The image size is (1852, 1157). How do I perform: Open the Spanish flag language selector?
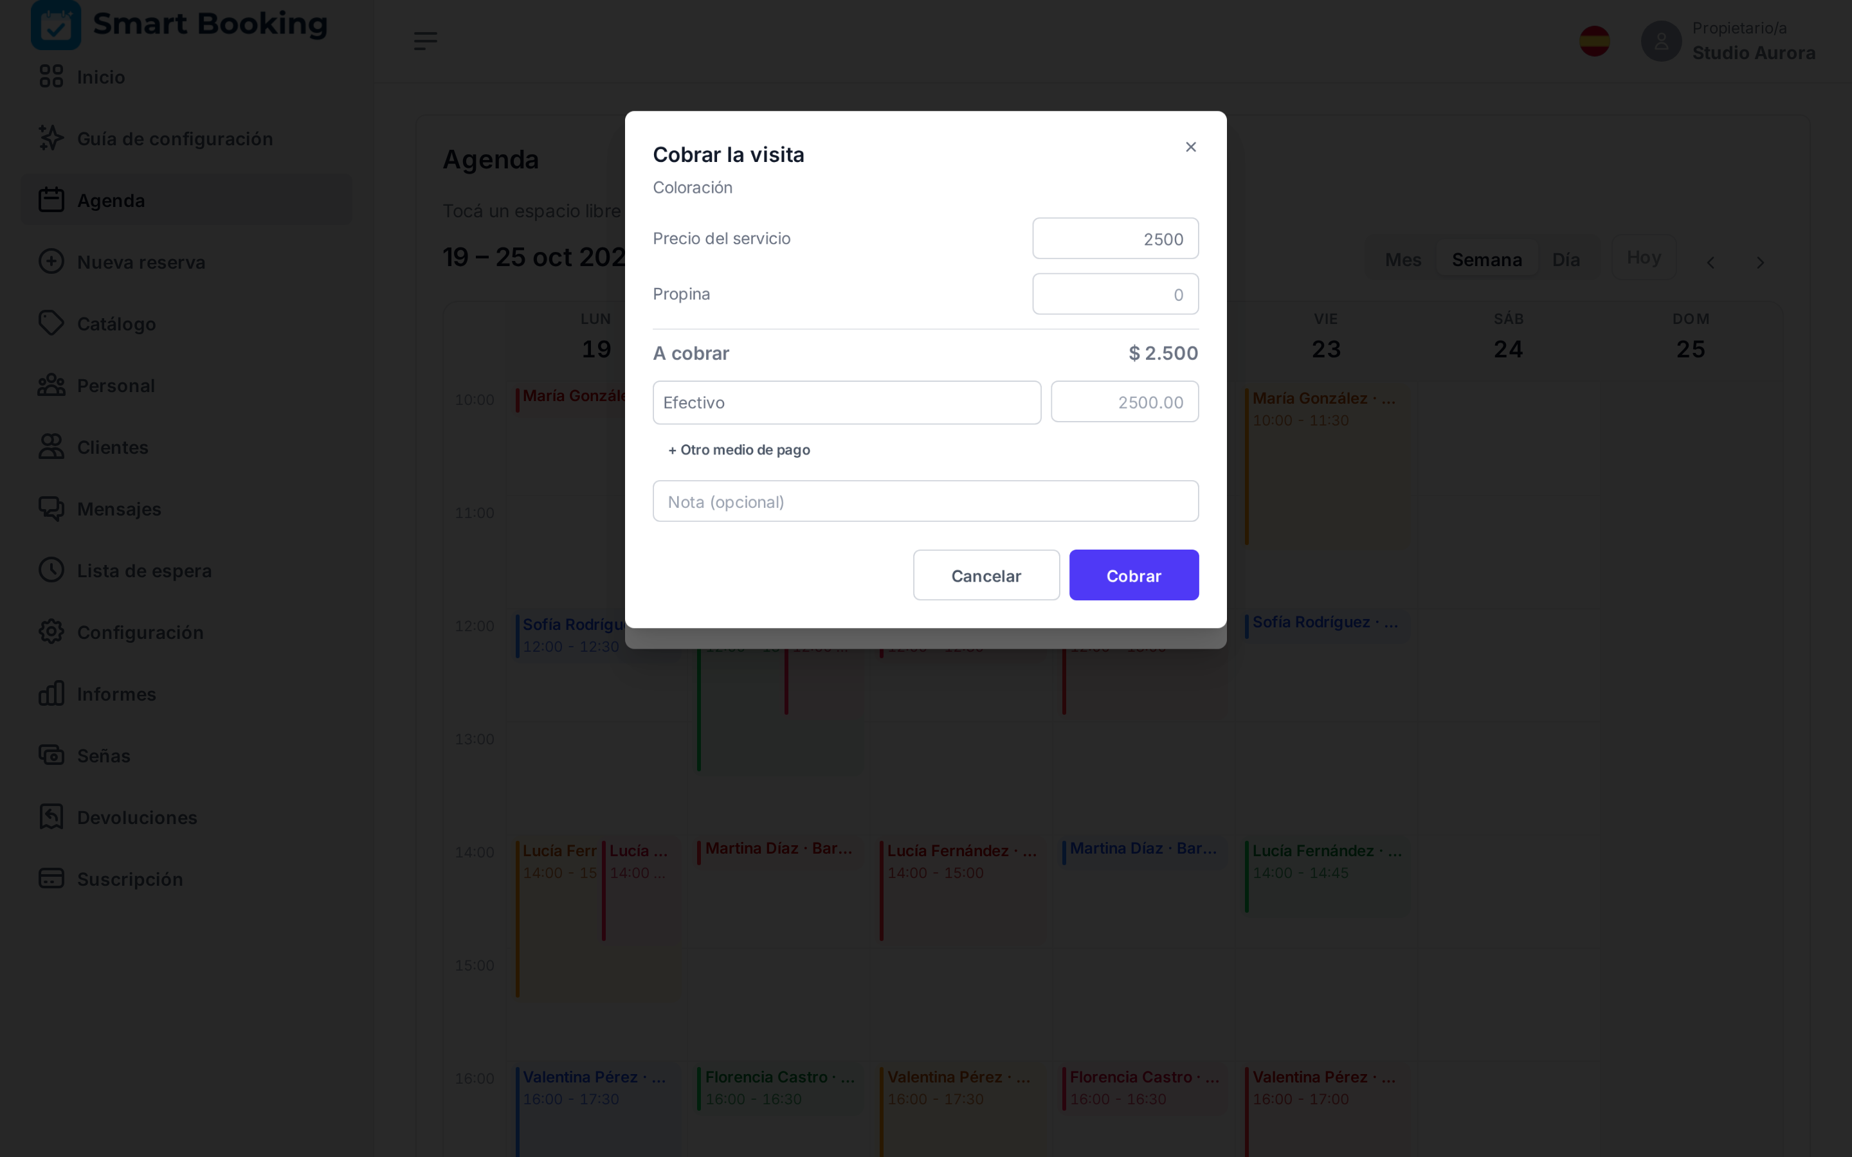pyautogui.click(x=1594, y=41)
